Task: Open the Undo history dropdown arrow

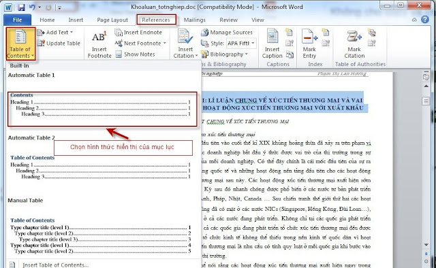Action: 40,7
